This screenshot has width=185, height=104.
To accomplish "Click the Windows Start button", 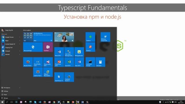I will click(2, 102).
